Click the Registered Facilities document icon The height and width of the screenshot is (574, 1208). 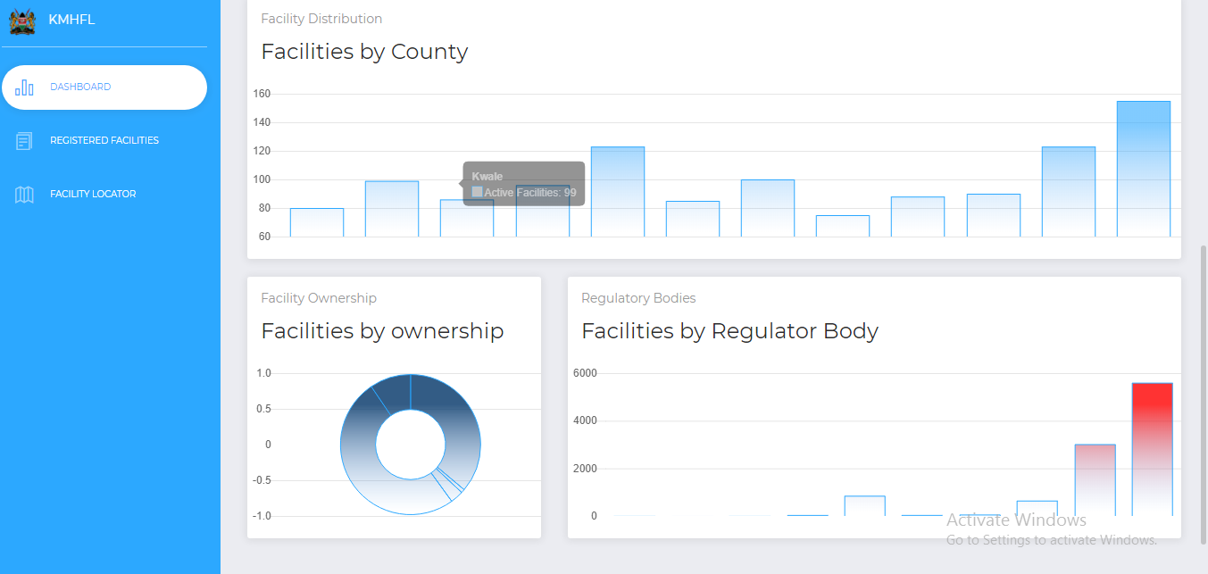25,141
